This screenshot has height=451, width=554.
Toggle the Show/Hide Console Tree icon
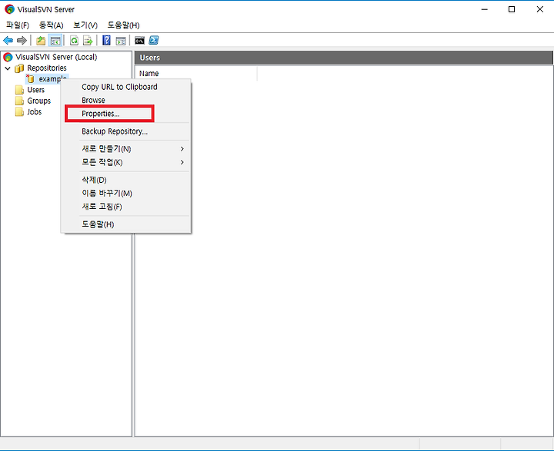(55, 41)
